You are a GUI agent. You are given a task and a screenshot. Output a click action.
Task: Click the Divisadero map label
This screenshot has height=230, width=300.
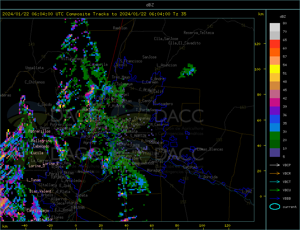click(163, 104)
